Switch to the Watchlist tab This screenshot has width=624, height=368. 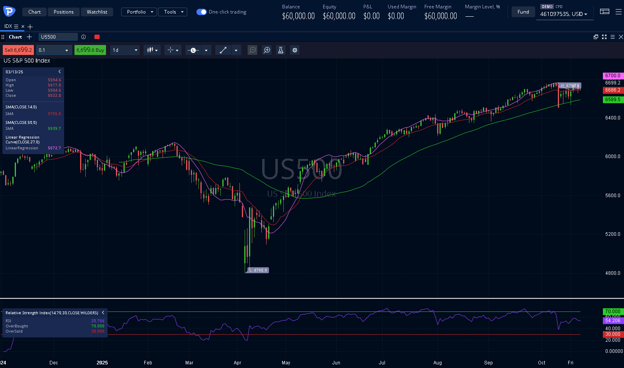97,12
